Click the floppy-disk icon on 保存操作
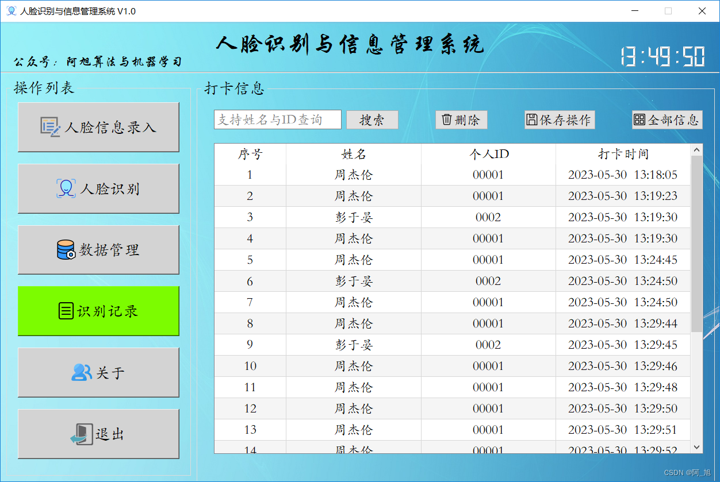The image size is (720, 482). (x=532, y=119)
